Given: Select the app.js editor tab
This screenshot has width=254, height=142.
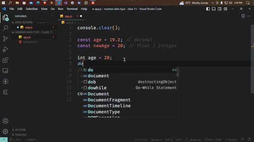Looking at the screenshot, I should [x=71, y=16].
